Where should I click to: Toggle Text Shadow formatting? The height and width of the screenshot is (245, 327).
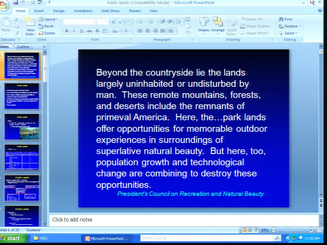(97, 31)
